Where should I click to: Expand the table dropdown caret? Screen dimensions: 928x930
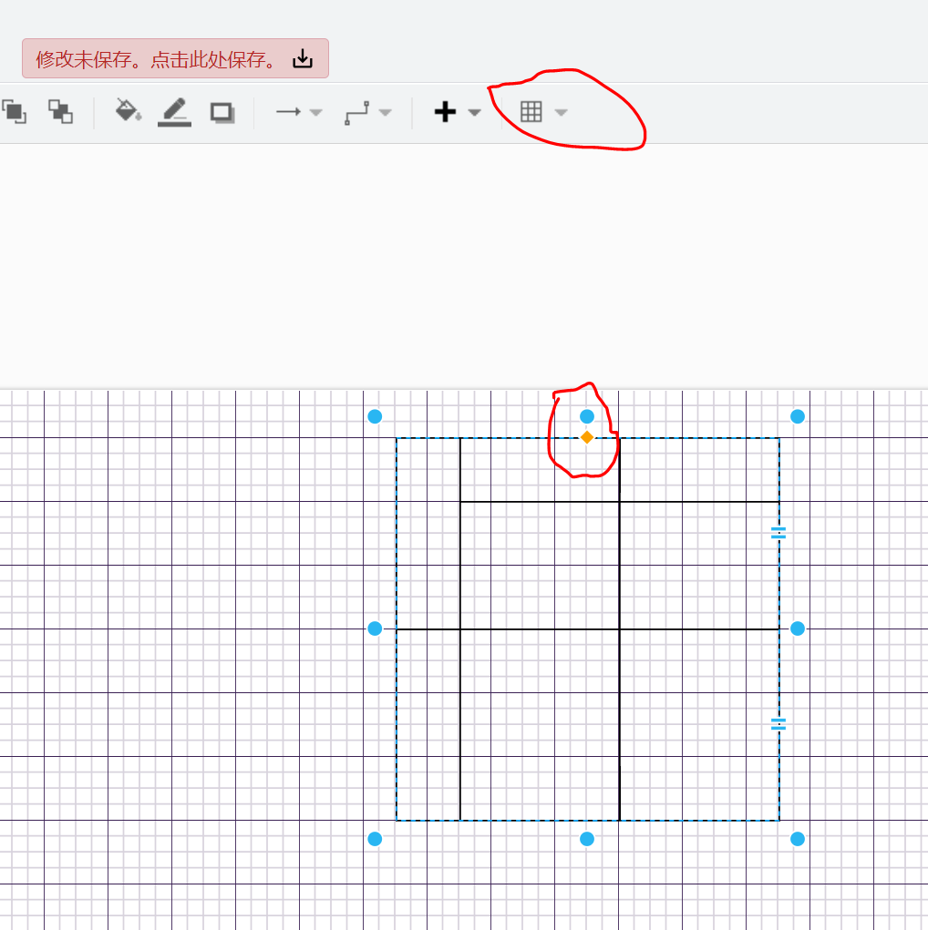(561, 112)
